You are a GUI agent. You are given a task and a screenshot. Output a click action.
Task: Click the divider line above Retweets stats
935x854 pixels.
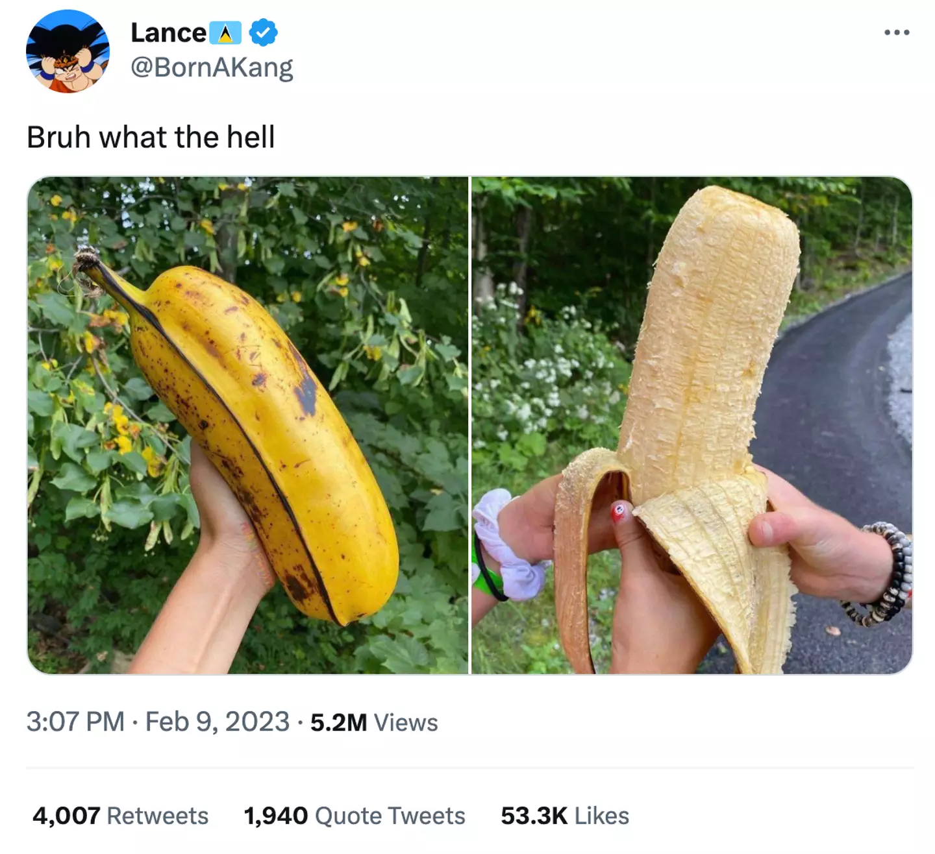tap(469, 768)
